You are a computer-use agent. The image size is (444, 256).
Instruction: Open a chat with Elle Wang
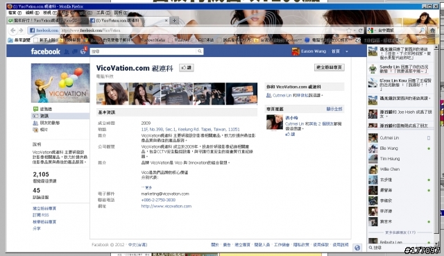click(x=400, y=148)
